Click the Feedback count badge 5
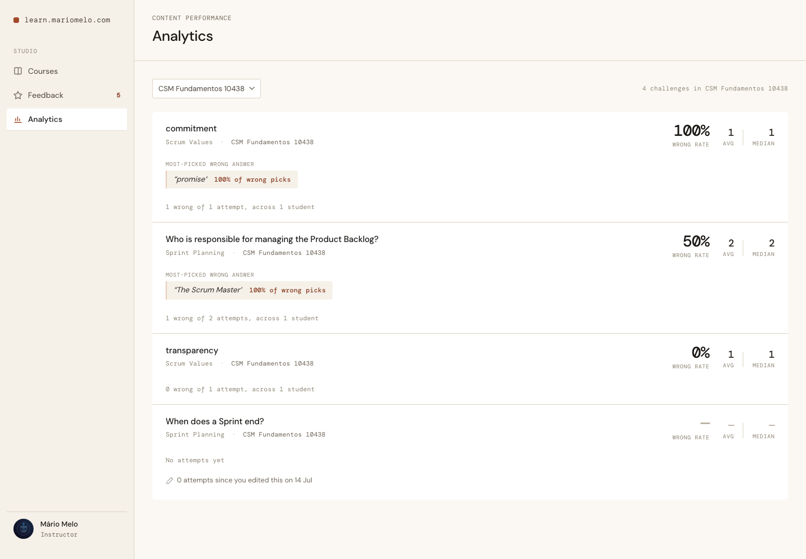This screenshot has width=806, height=559. point(118,95)
